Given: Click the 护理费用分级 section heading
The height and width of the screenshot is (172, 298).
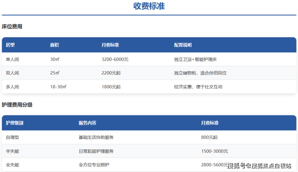Looking at the screenshot, I should (x=17, y=105).
